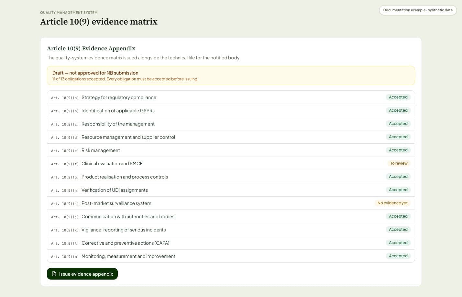This screenshot has height=297, width=462.
Task: Click Accepted badge for Verification of UDI assignments
Action: (x=398, y=190)
